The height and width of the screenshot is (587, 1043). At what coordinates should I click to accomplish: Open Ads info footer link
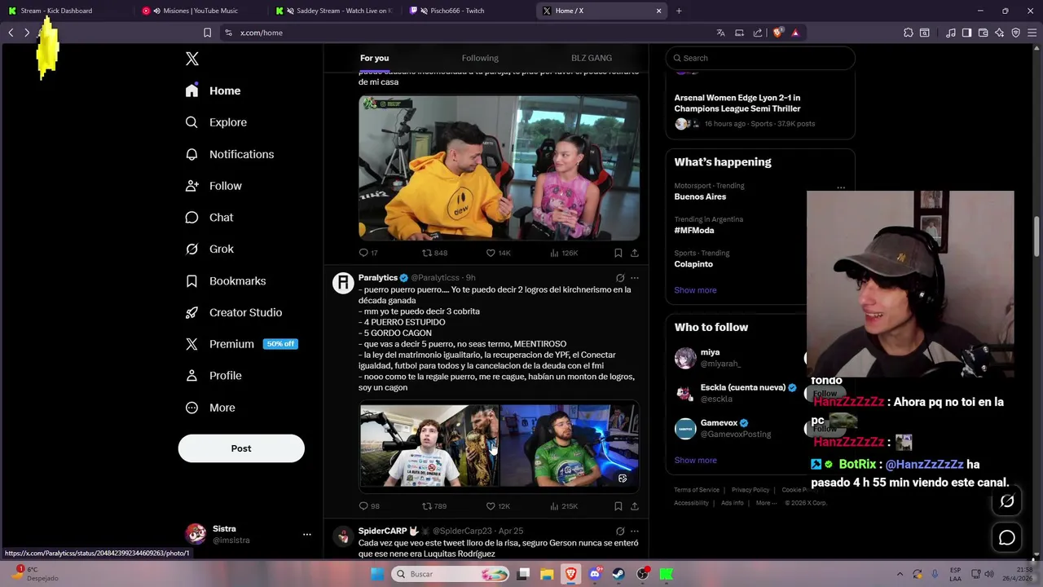pos(733,503)
